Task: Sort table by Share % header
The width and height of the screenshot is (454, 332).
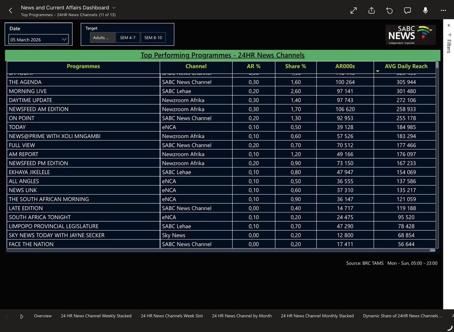Action: click(x=295, y=66)
